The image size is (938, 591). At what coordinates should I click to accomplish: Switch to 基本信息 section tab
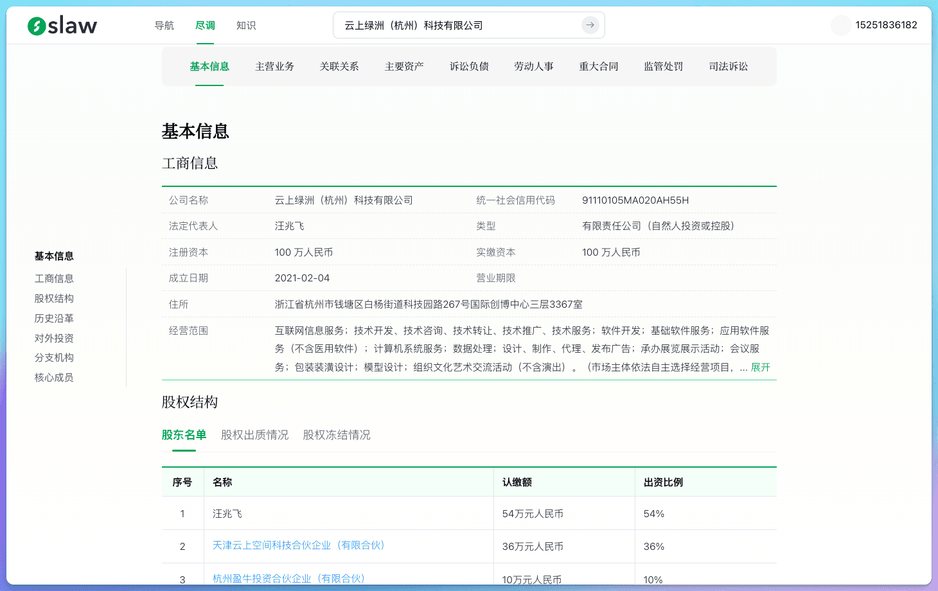click(x=209, y=66)
